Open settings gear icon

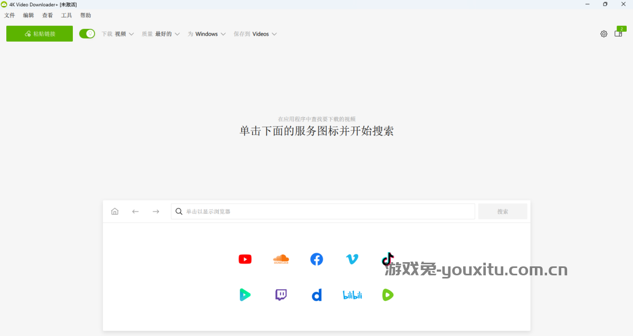[603, 34]
